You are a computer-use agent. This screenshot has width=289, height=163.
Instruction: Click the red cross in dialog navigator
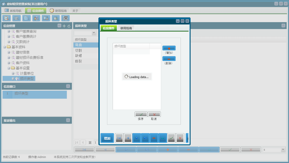[180, 138]
